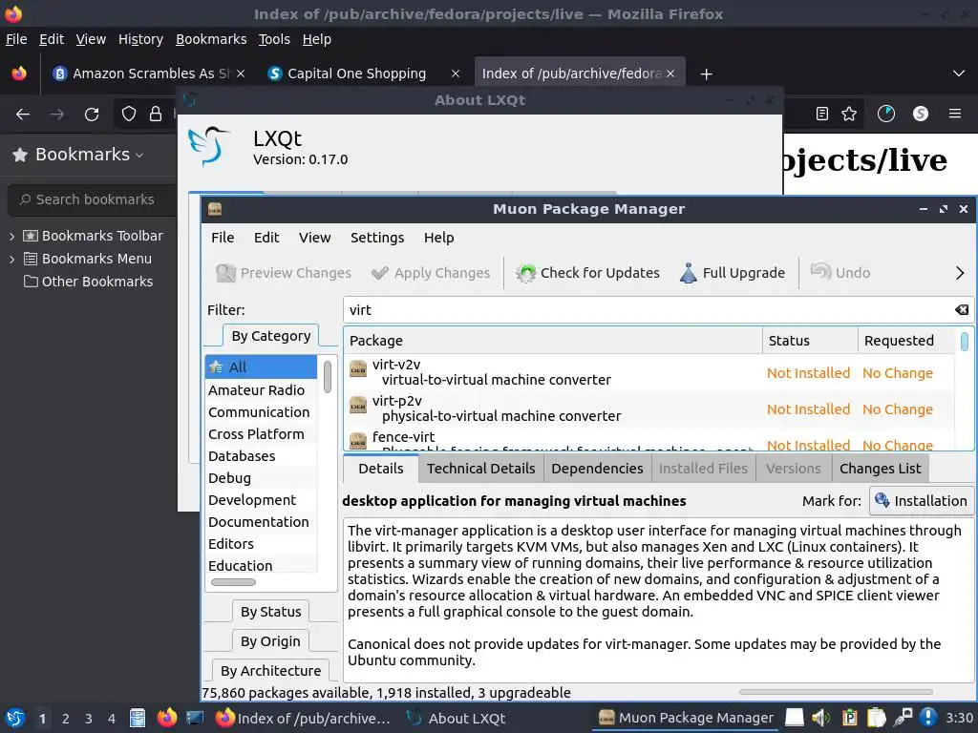Select the Amateur Radio category
The image size is (978, 733).
261,390
